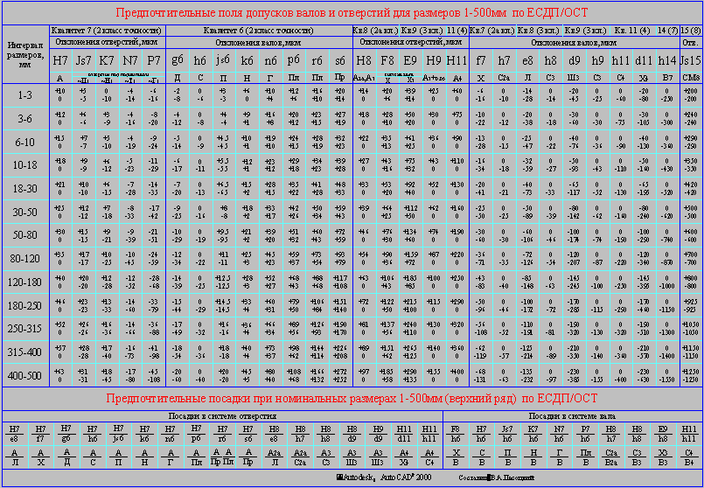The width and height of the screenshot is (704, 488).
Task: Click the n6 shaft column header
Action: [x=270, y=60]
